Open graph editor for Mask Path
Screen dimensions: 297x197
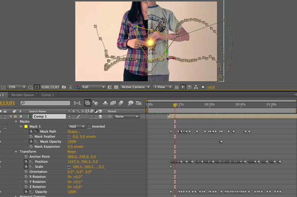click(36, 131)
